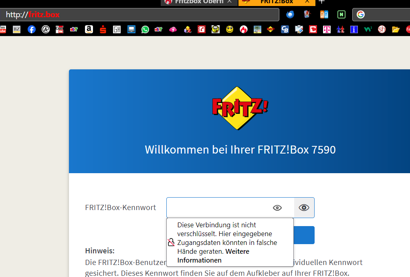
Task: Open the WhatsApp bookmark
Action: (x=145, y=29)
